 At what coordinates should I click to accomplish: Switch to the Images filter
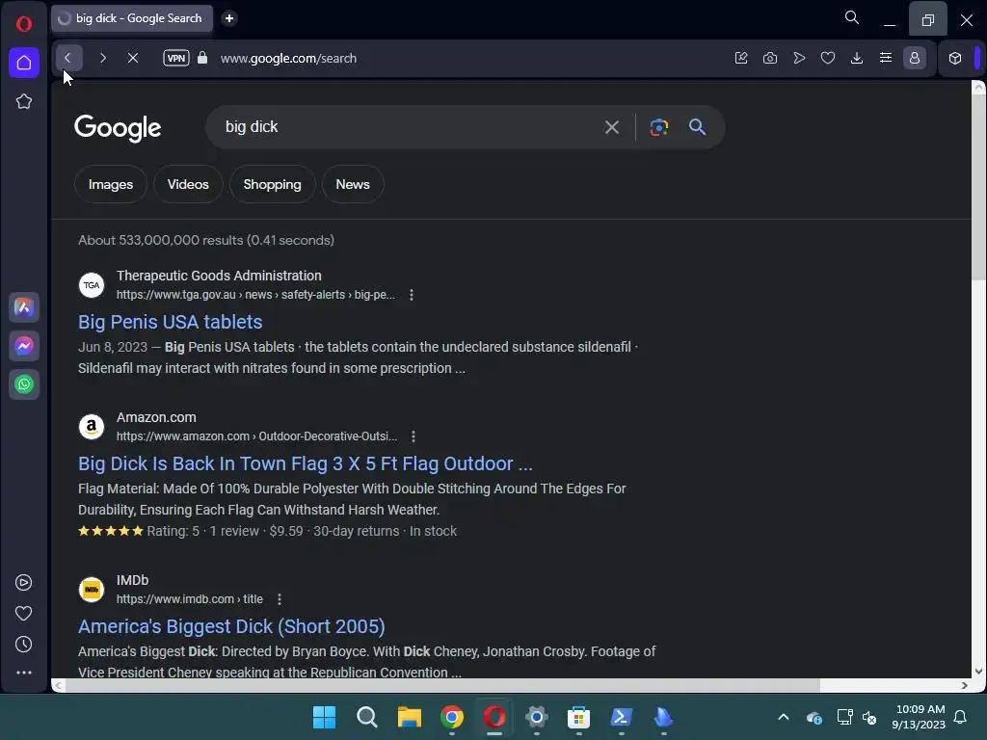coord(111,184)
